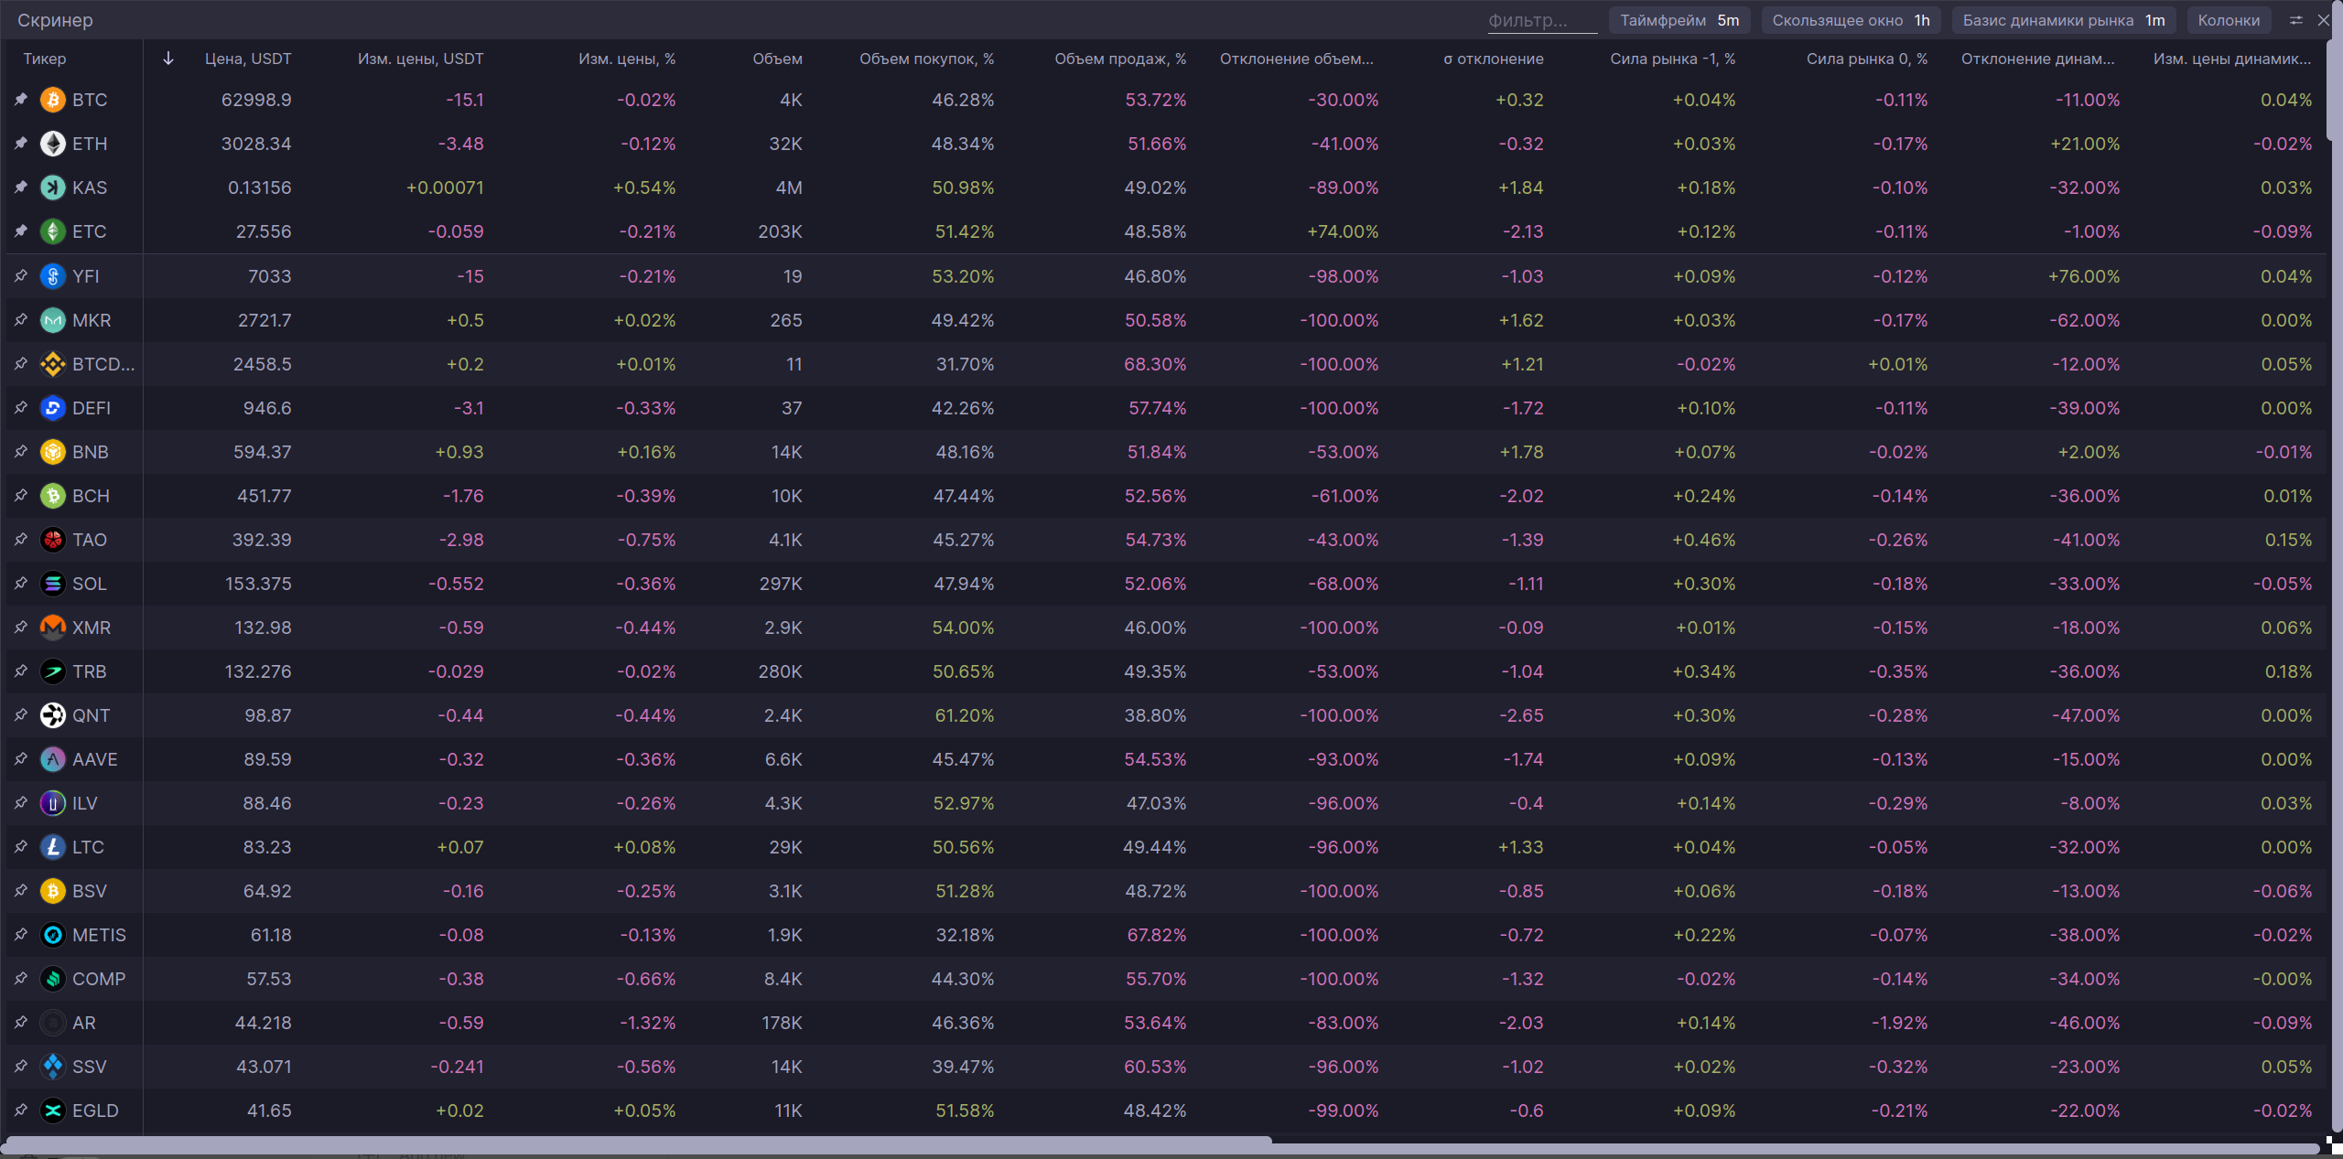The height and width of the screenshot is (1159, 2343).
Task: Click the Litecoin LTC coin icon
Action: [x=53, y=847]
